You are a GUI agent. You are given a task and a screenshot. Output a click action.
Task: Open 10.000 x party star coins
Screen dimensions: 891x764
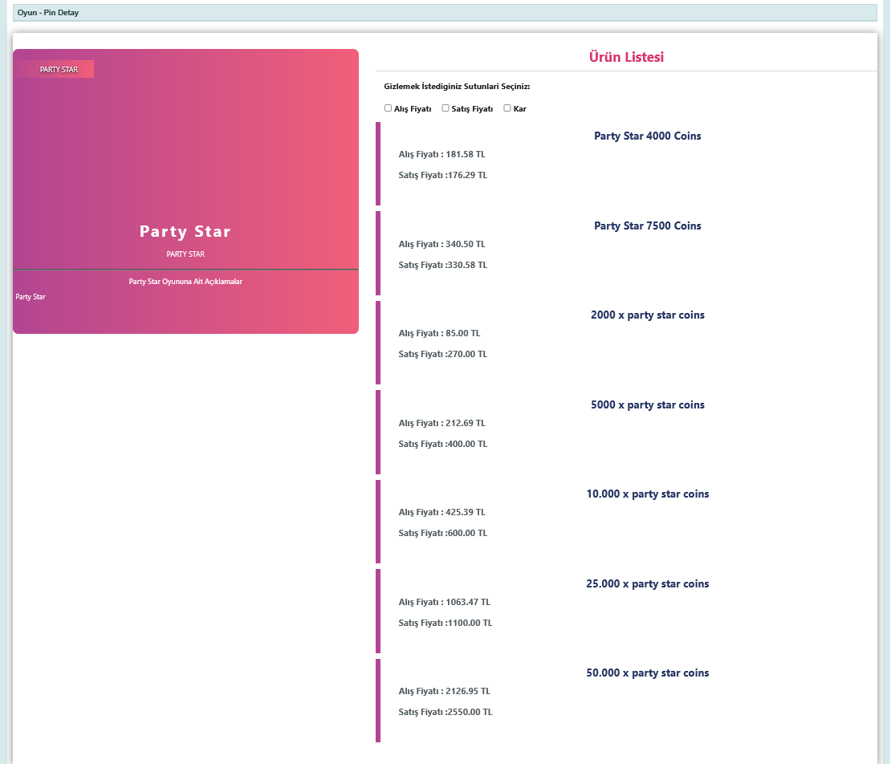click(647, 494)
